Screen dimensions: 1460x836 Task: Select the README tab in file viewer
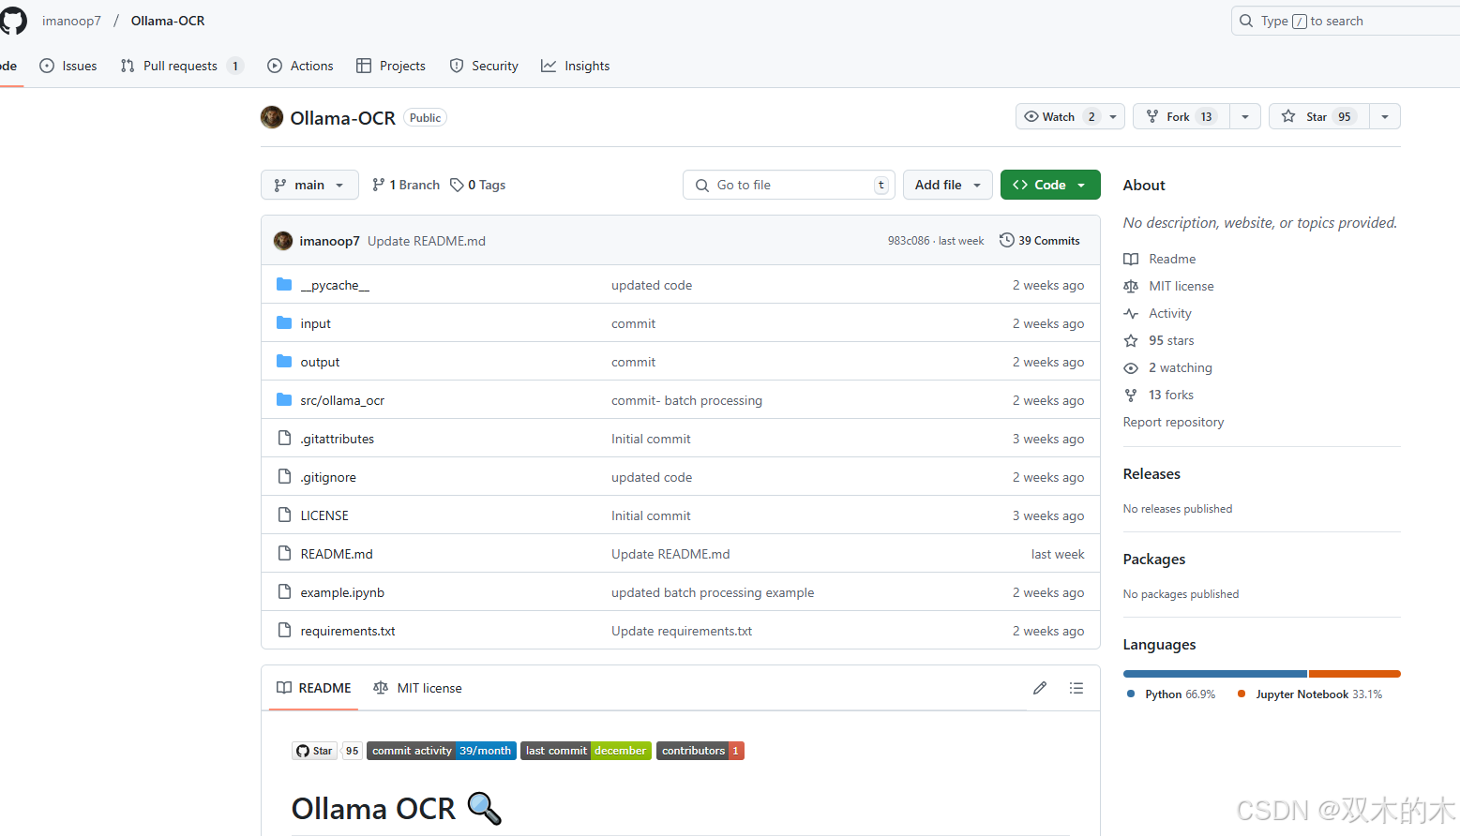(x=313, y=688)
